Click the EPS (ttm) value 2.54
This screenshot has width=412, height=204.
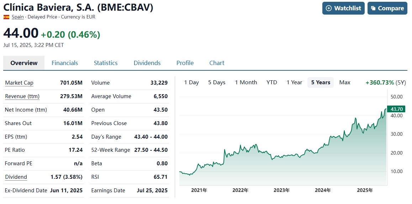(x=77, y=136)
